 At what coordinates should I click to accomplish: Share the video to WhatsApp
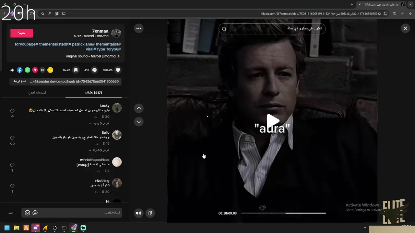(x=27, y=70)
